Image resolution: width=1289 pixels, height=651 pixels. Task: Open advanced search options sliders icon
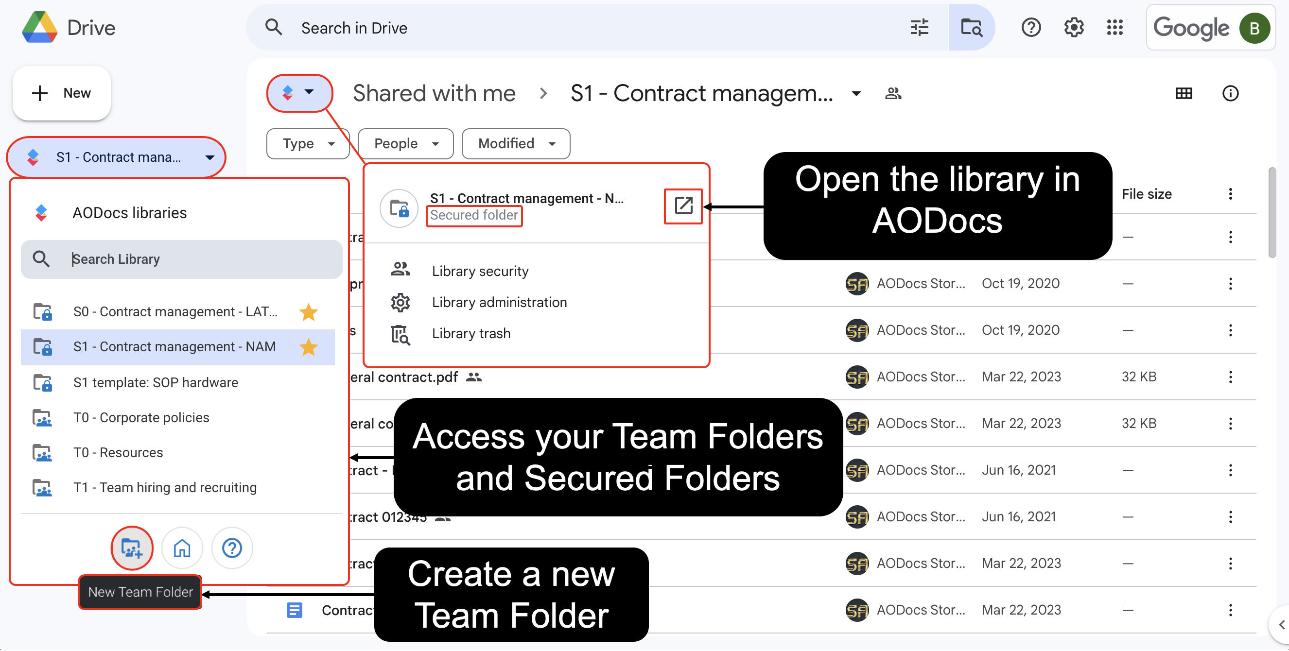(x=919, y=28)
